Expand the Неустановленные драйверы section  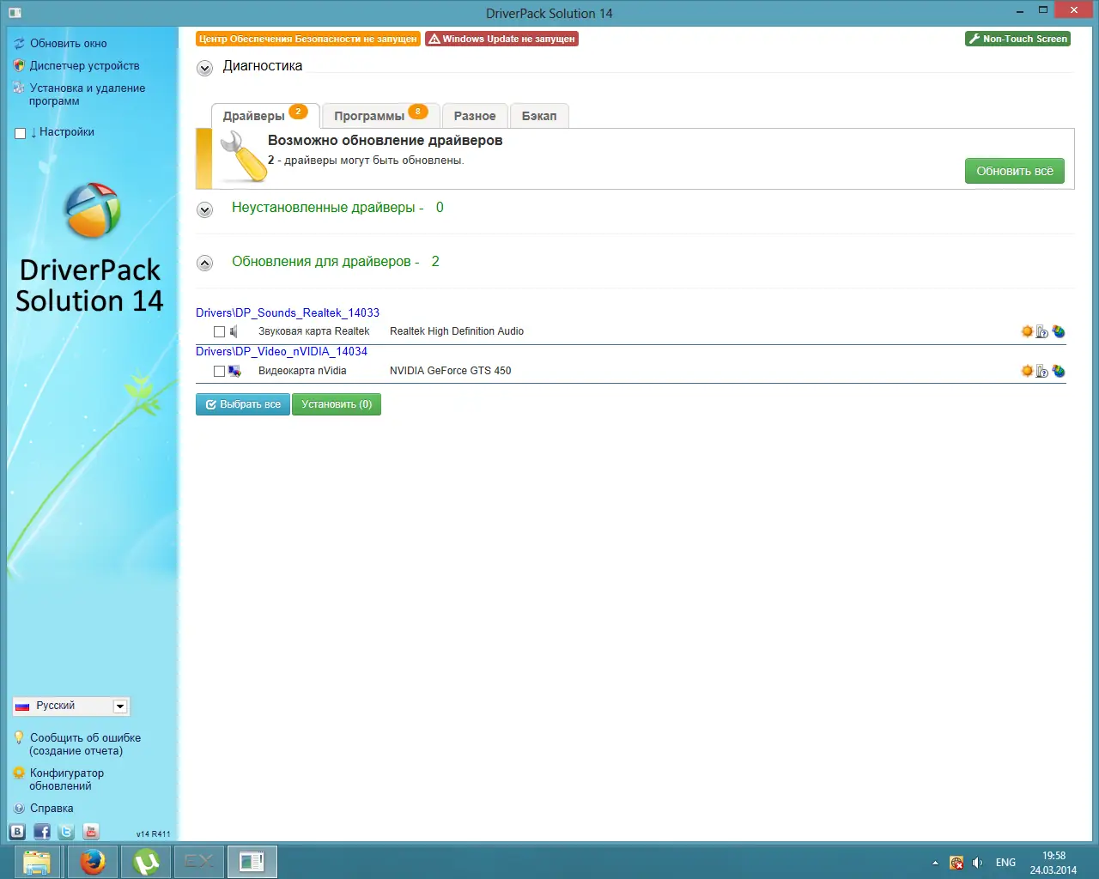click(204, 209)
